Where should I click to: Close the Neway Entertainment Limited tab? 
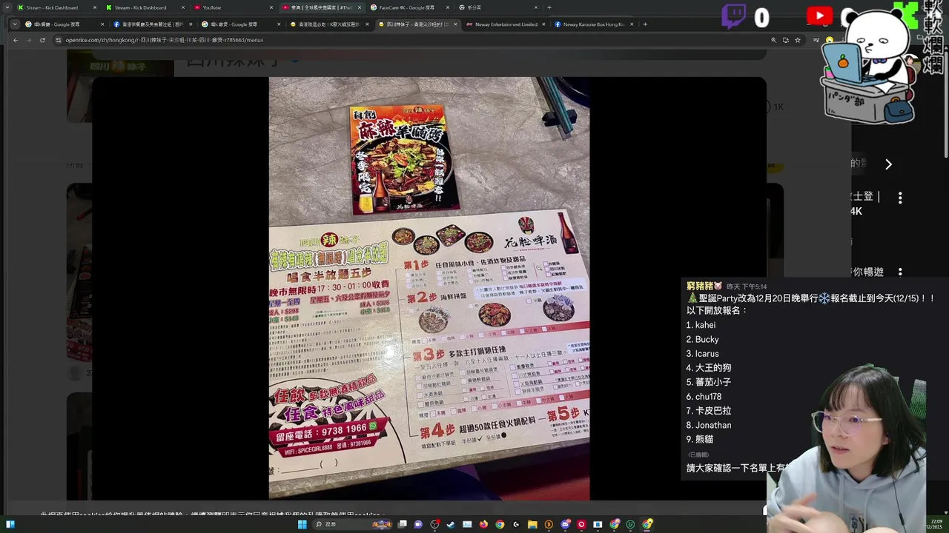[x=544, y=24]
